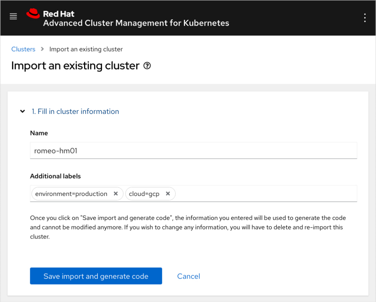Click the Additional labels field to add a label
Screen dimensions: 376x302
(x=262, y=193)
